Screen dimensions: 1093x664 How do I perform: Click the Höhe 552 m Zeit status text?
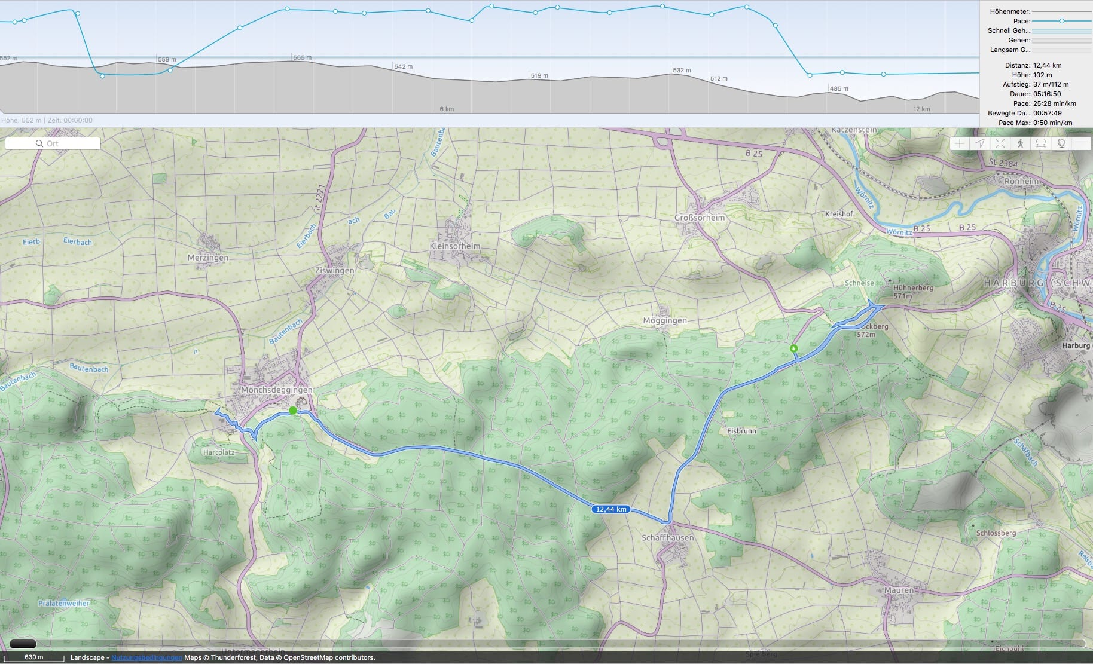point(47,120)
